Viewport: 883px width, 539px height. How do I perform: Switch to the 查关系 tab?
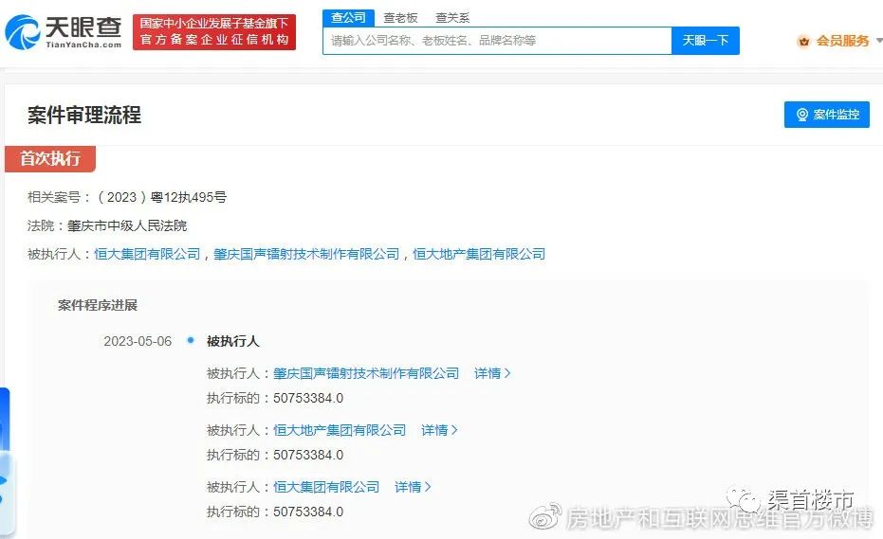452,18
